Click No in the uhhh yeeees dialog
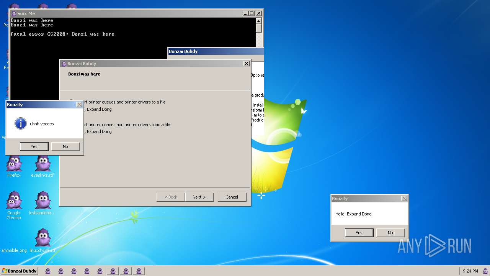The height and width of the screenshot is (276, 490). 65,146
